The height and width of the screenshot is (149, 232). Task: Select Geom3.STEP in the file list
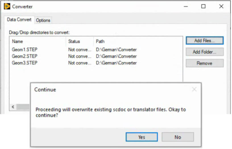click(x=24, y=63)
